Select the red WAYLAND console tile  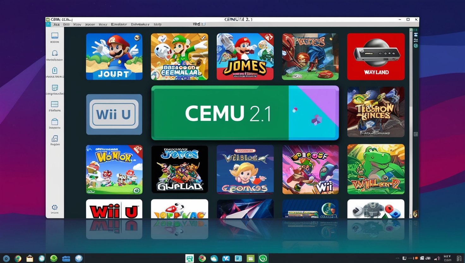[376, 57]
